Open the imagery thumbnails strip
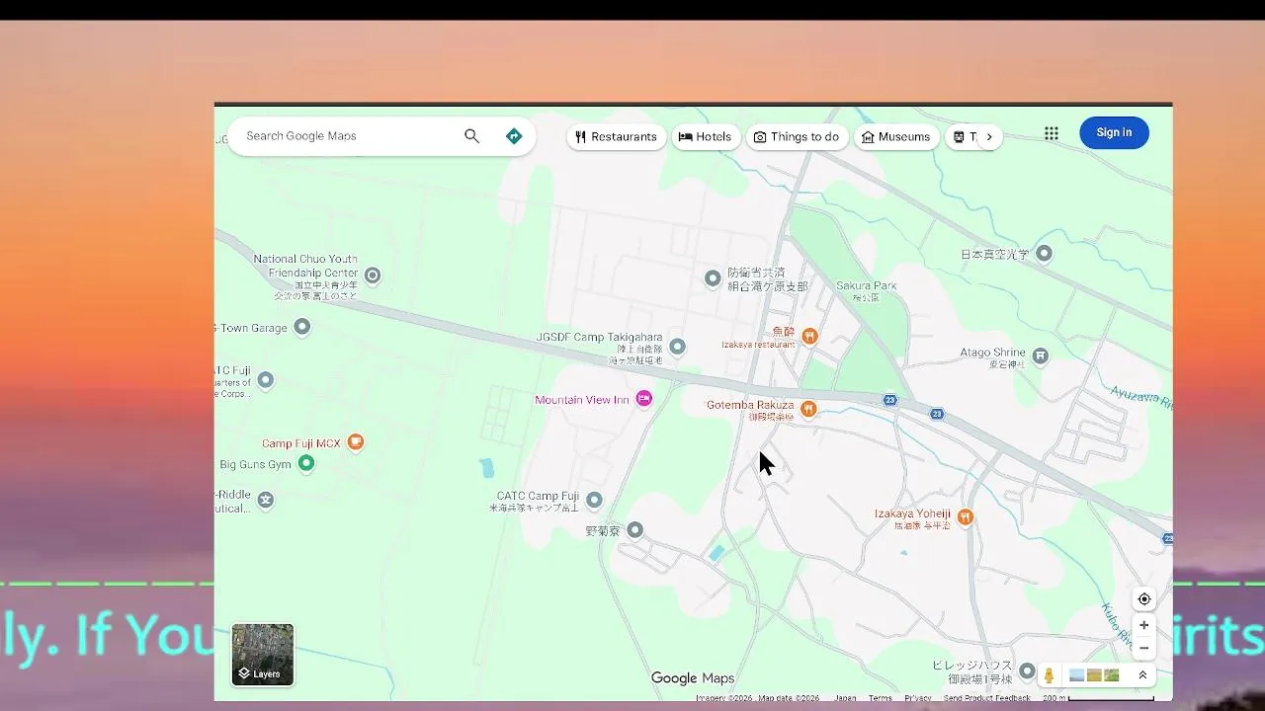1265x711 pixels. [1095, 675]
